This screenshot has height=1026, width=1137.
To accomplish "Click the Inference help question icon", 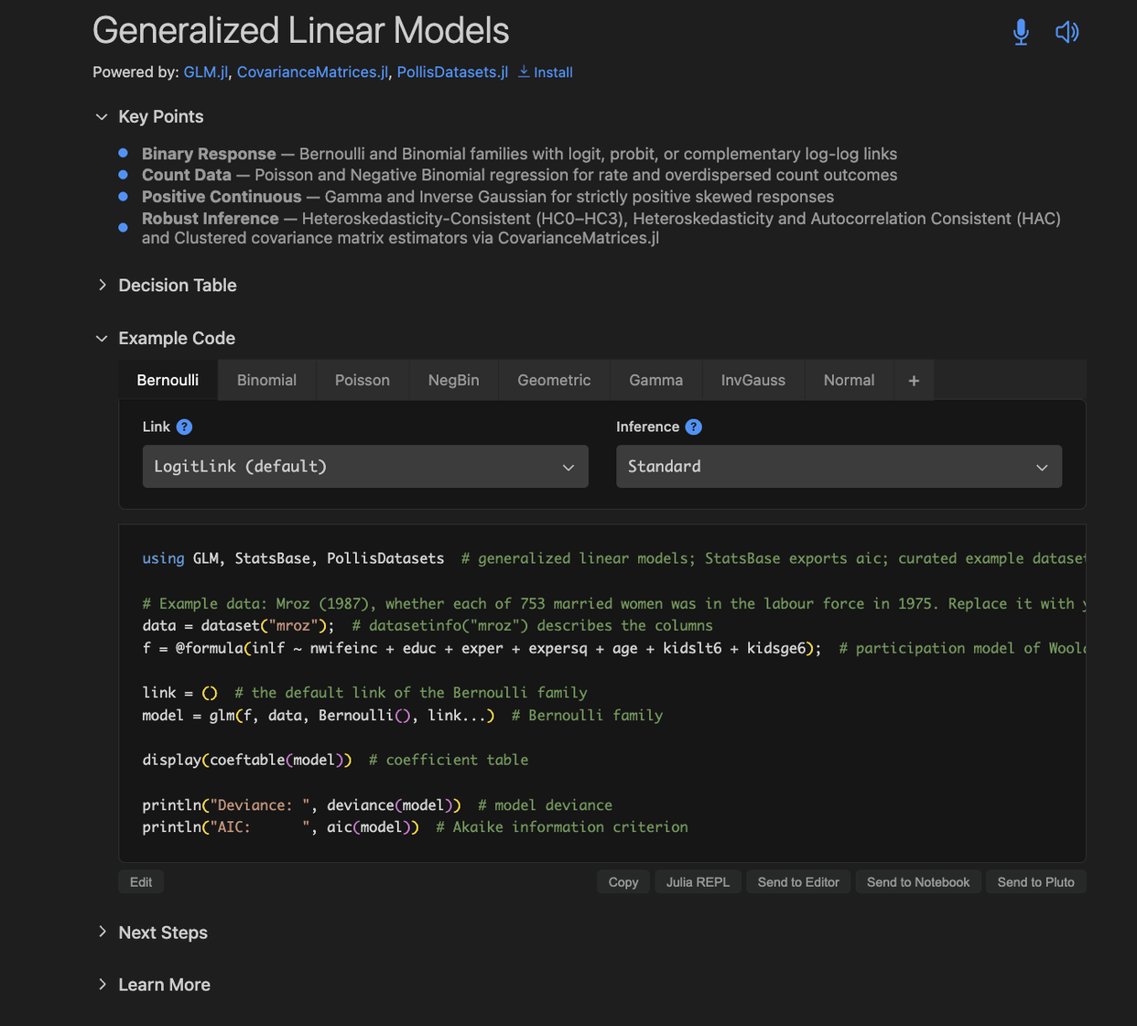I will 693,427.
